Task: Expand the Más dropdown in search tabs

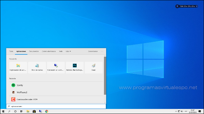Action: coord(68,51)
